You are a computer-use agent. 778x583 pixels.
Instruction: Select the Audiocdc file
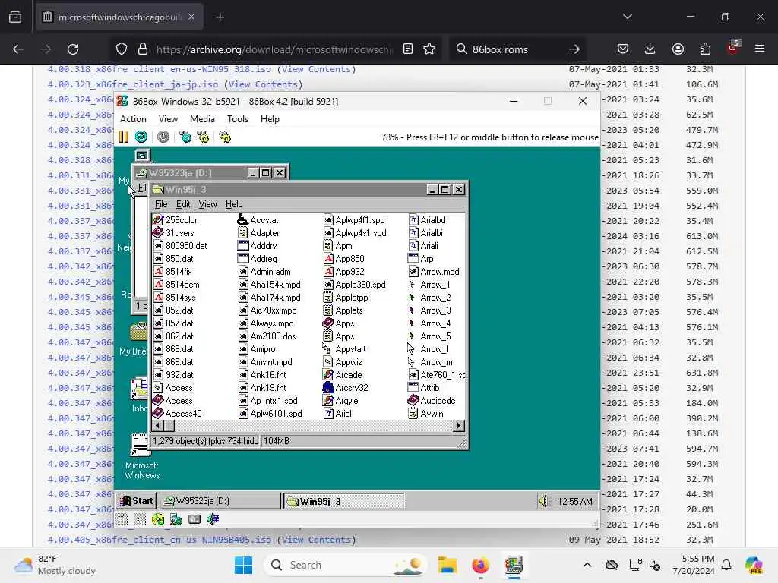[432, 401]
